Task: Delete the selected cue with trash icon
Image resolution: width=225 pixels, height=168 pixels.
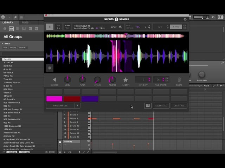Action: pyautogui.click(x=179, y=80)
